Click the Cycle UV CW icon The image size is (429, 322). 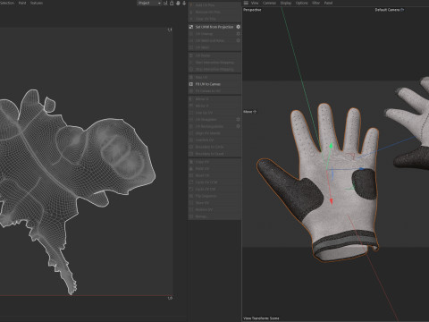click(191, 189)
